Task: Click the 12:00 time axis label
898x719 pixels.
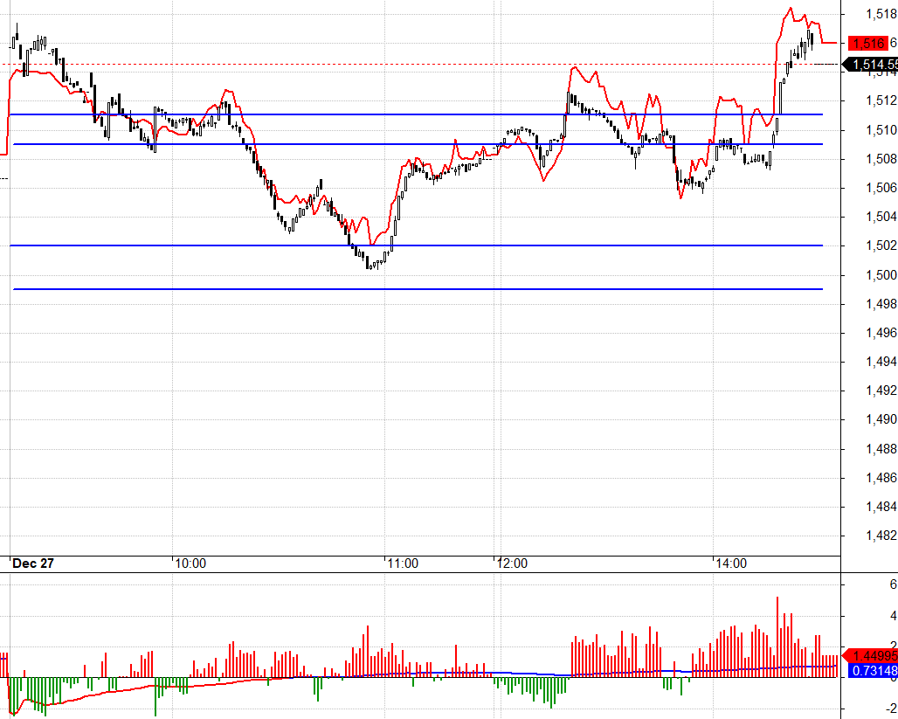Action: [x=513, y=563]
